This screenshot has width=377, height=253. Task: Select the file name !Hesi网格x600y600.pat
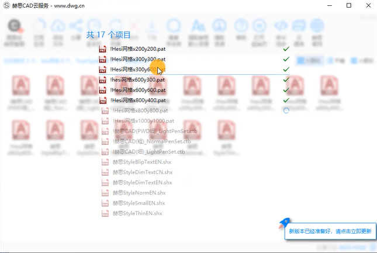click(138, 90)
